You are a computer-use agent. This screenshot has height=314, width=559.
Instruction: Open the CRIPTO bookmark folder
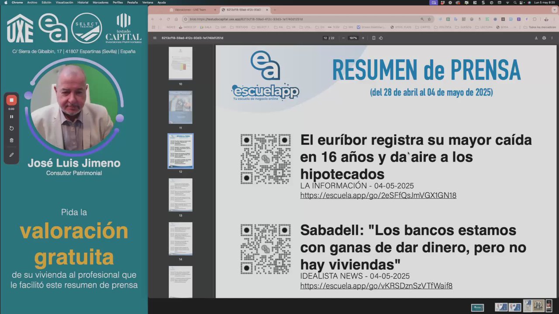[x=423, y=27]
